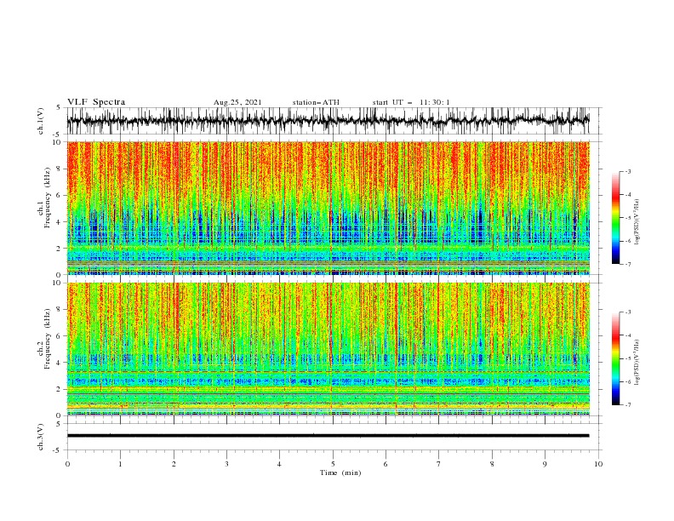Click the "station=ATH" label

pos(316,102)
